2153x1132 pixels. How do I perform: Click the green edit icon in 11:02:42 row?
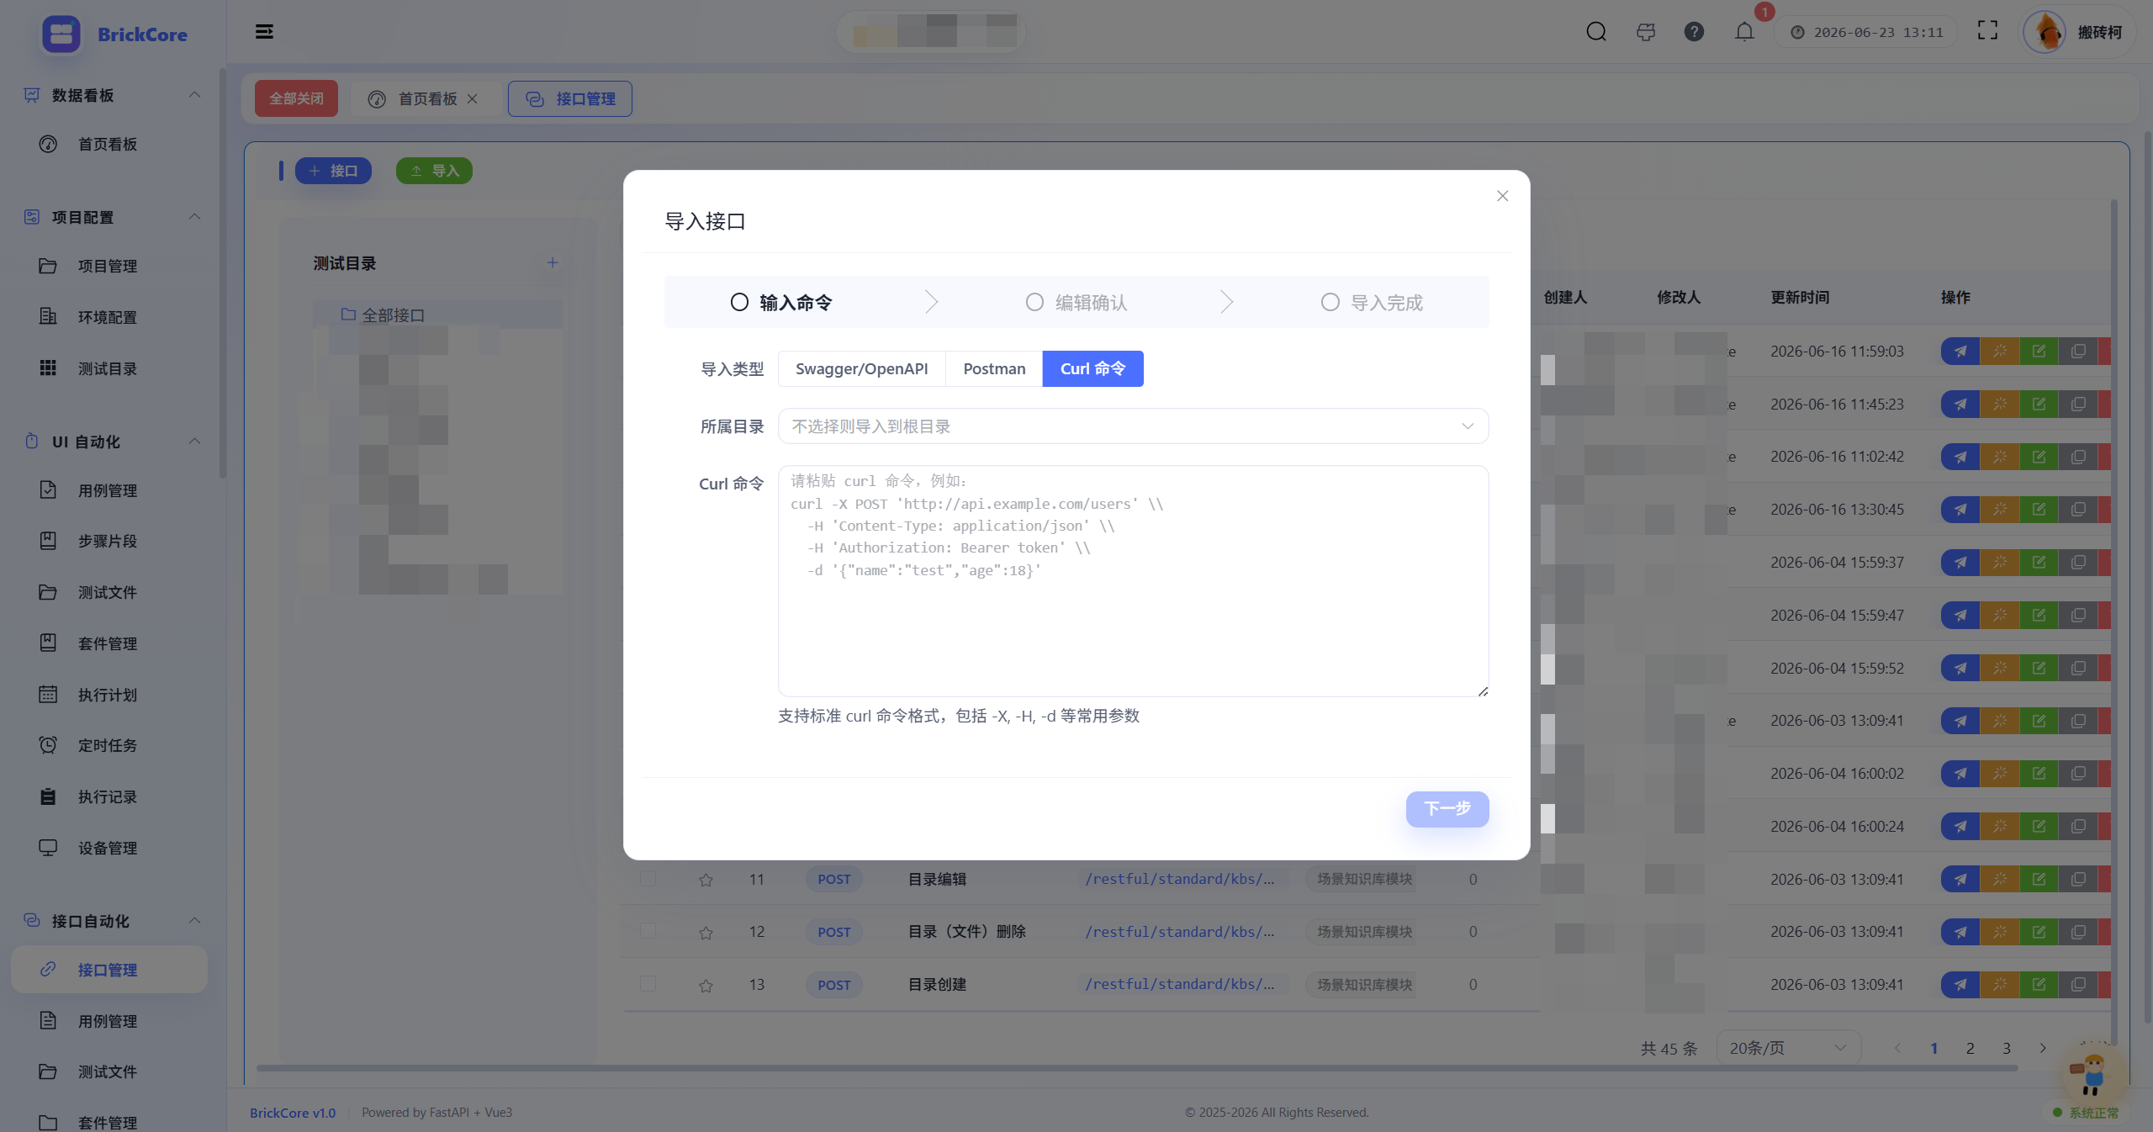pos(2039,457)
